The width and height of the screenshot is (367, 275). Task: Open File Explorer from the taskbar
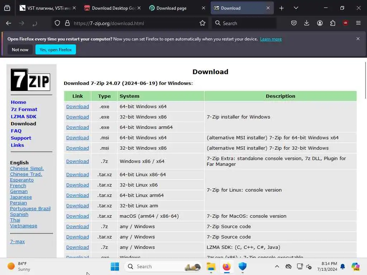[x=211, y=266]
